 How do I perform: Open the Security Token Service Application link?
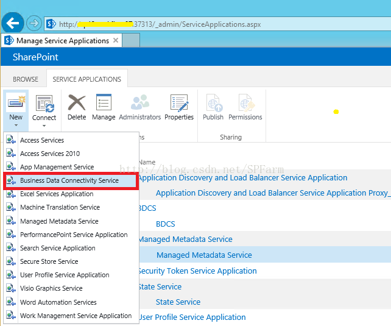point(198,271)
